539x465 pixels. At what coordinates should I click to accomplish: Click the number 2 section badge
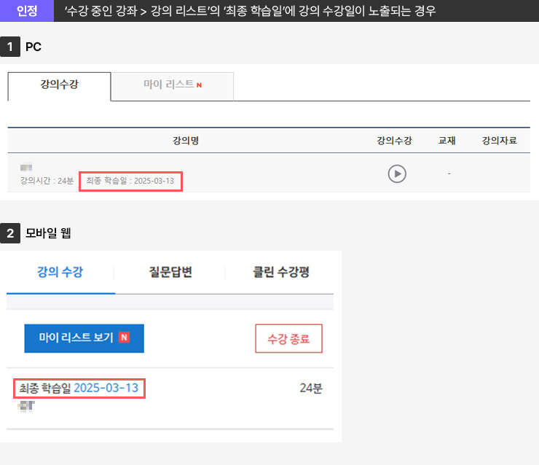coord(9,233)
